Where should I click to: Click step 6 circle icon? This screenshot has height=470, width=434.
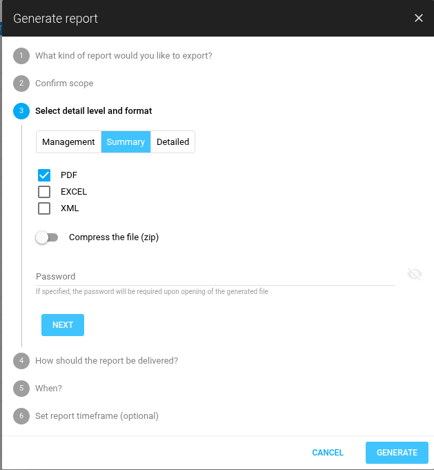(21, 416)
